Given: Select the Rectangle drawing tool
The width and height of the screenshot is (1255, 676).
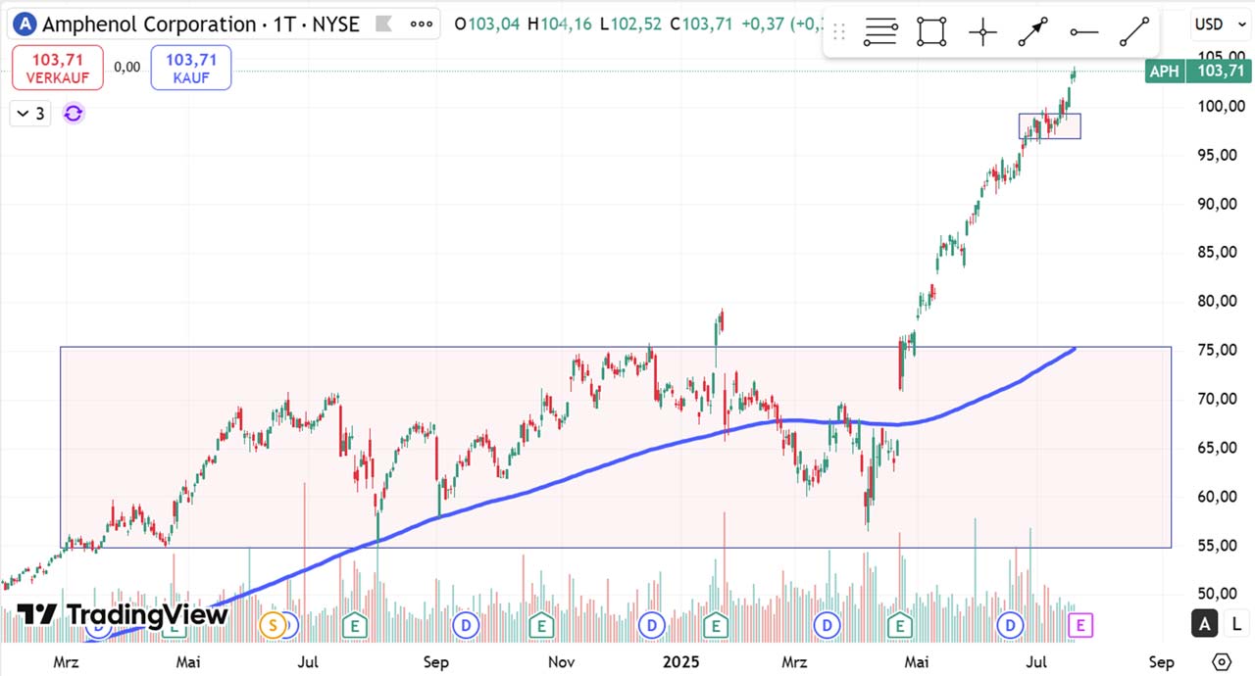Looking at the screenshot, I should 931,33.
